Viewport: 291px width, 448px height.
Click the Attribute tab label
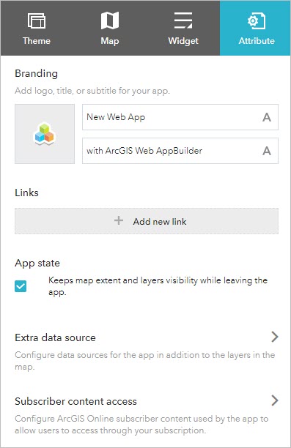tap(257, 41)
